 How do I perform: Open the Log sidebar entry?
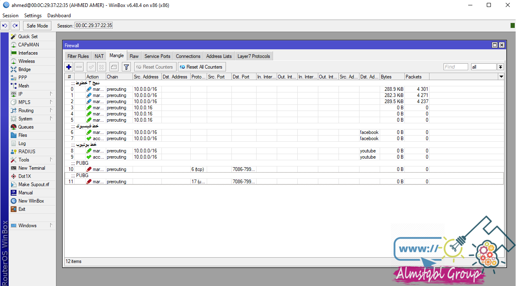point(22,143)
